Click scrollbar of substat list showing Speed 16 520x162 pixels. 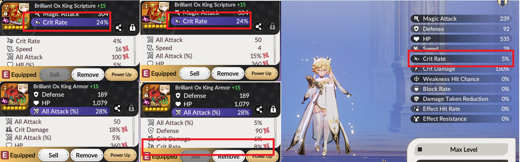[x=135, y=50]
